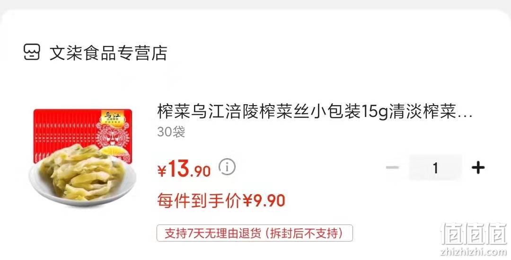Click the quantity field showing 1

(435, 168)
